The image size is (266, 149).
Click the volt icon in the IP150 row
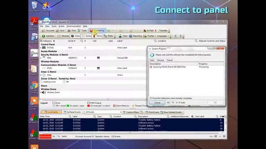99,68
